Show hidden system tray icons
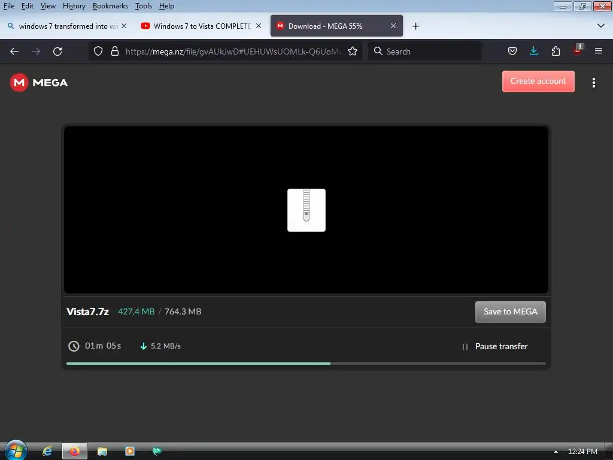Viewport: 613px width, 460px height. click(556, 452)
